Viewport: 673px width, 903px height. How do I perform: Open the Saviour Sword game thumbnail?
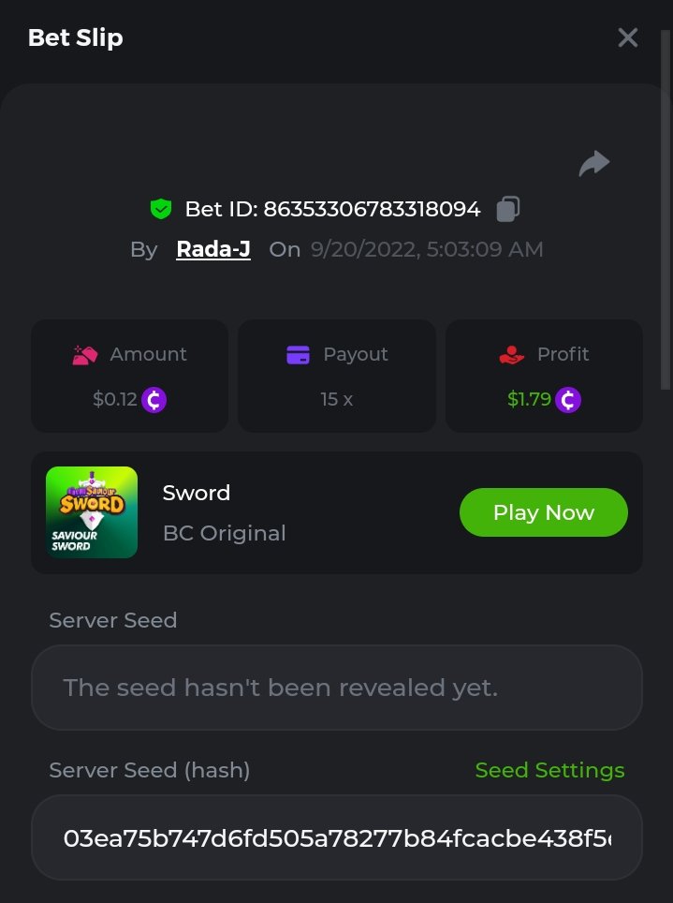coord(92,512)
